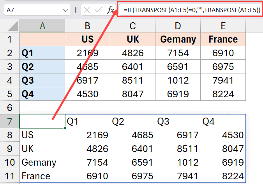263x184 pixels.
Task: Select cell A2 containing Q1
Action: click(x=42, y=53)
